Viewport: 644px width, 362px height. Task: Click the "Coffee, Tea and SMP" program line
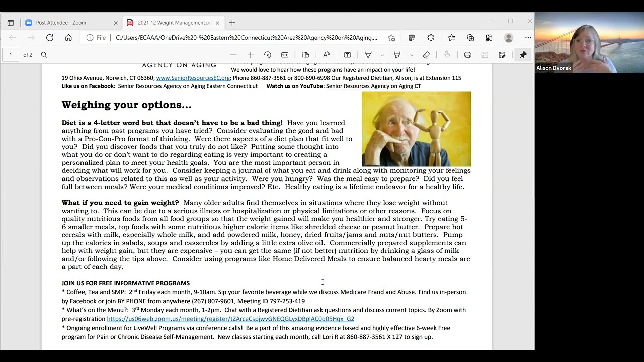click(x=264, y=297)
